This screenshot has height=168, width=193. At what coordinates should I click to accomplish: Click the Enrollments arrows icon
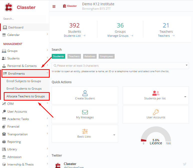(5, 73)
